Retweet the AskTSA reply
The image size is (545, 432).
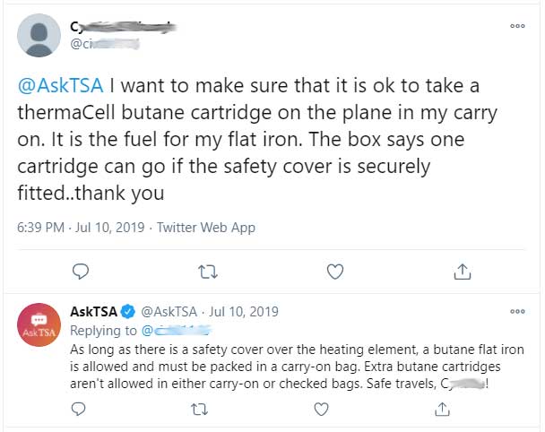[x=200, y=410]
